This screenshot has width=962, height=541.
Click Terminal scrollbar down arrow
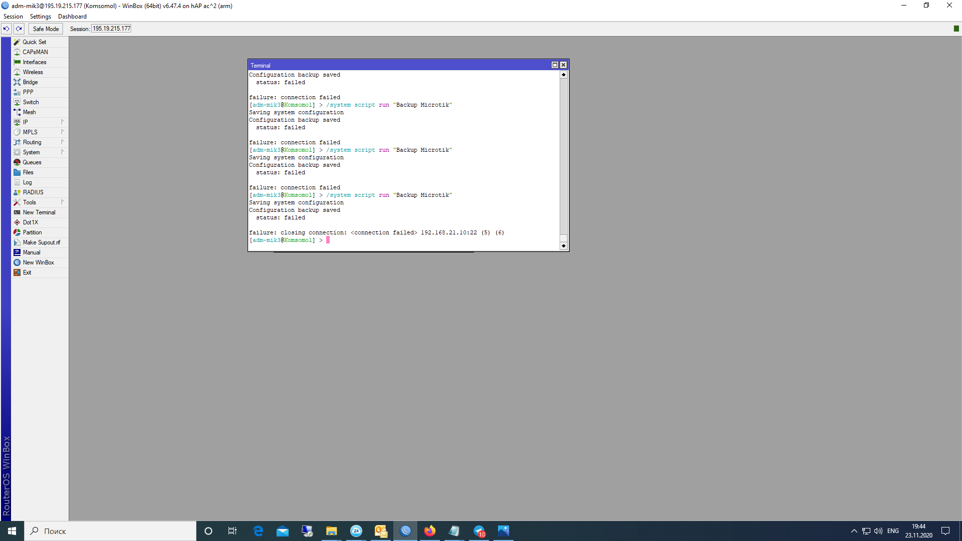[564, 246]
